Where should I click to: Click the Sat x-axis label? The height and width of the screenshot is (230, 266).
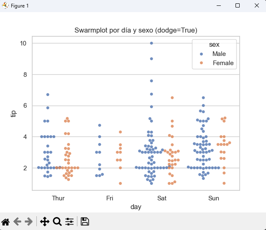[x=162, y=198]
